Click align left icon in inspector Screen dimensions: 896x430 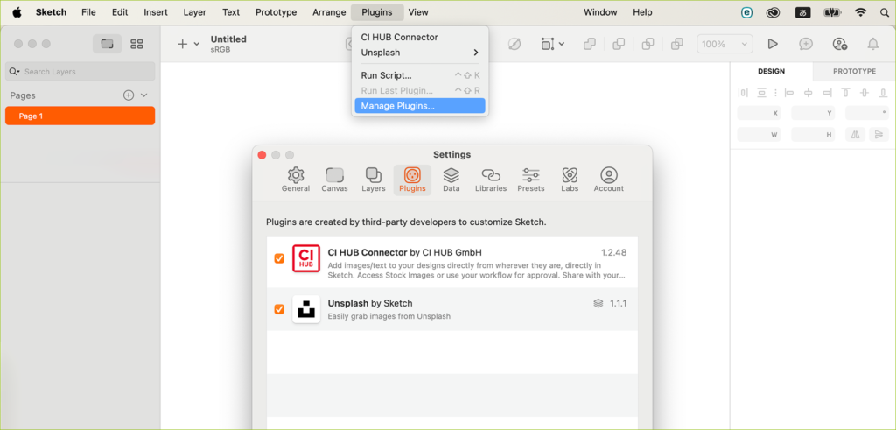click(789, 93)
